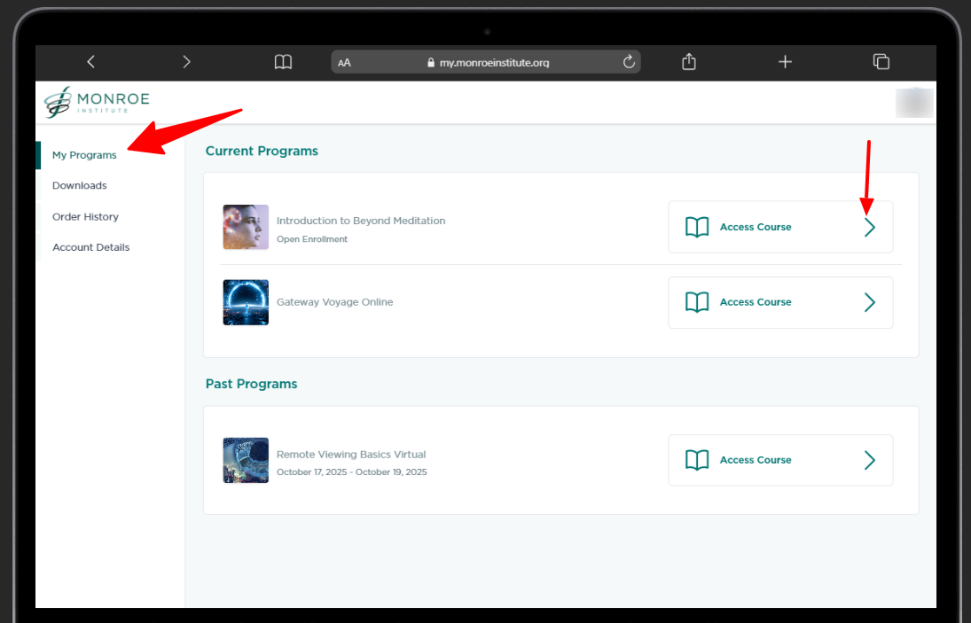Viewport: 971px width, 623px height.
Task: Click the Current Programs heading
Action: pyautogui.click(x=262, y=152)
